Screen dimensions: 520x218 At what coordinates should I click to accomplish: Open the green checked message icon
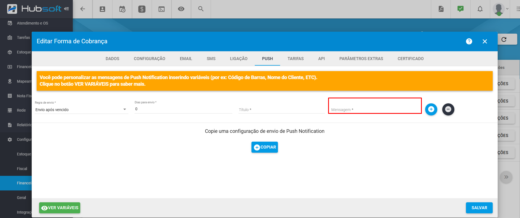[x=460, y=9]
